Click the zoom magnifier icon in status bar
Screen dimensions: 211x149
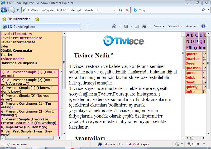(189, 144)
